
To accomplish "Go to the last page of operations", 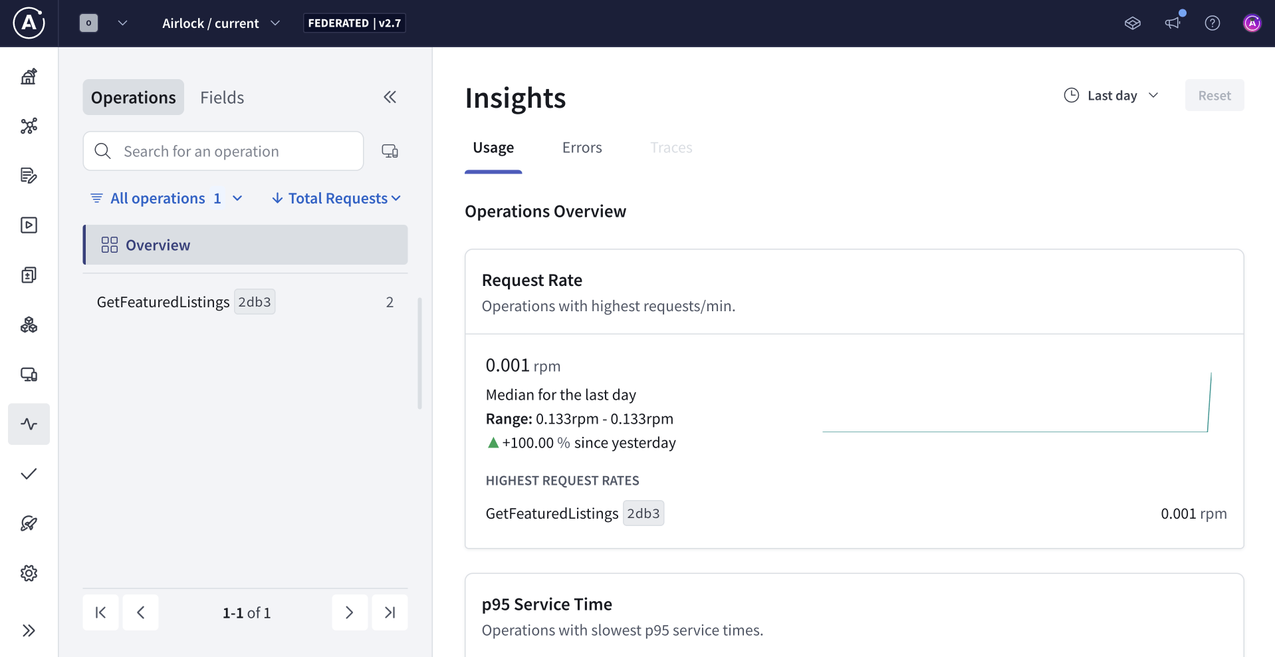I will pos(390,612).
